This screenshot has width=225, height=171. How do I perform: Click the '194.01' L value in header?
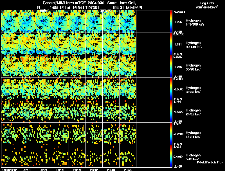(118, 8)
